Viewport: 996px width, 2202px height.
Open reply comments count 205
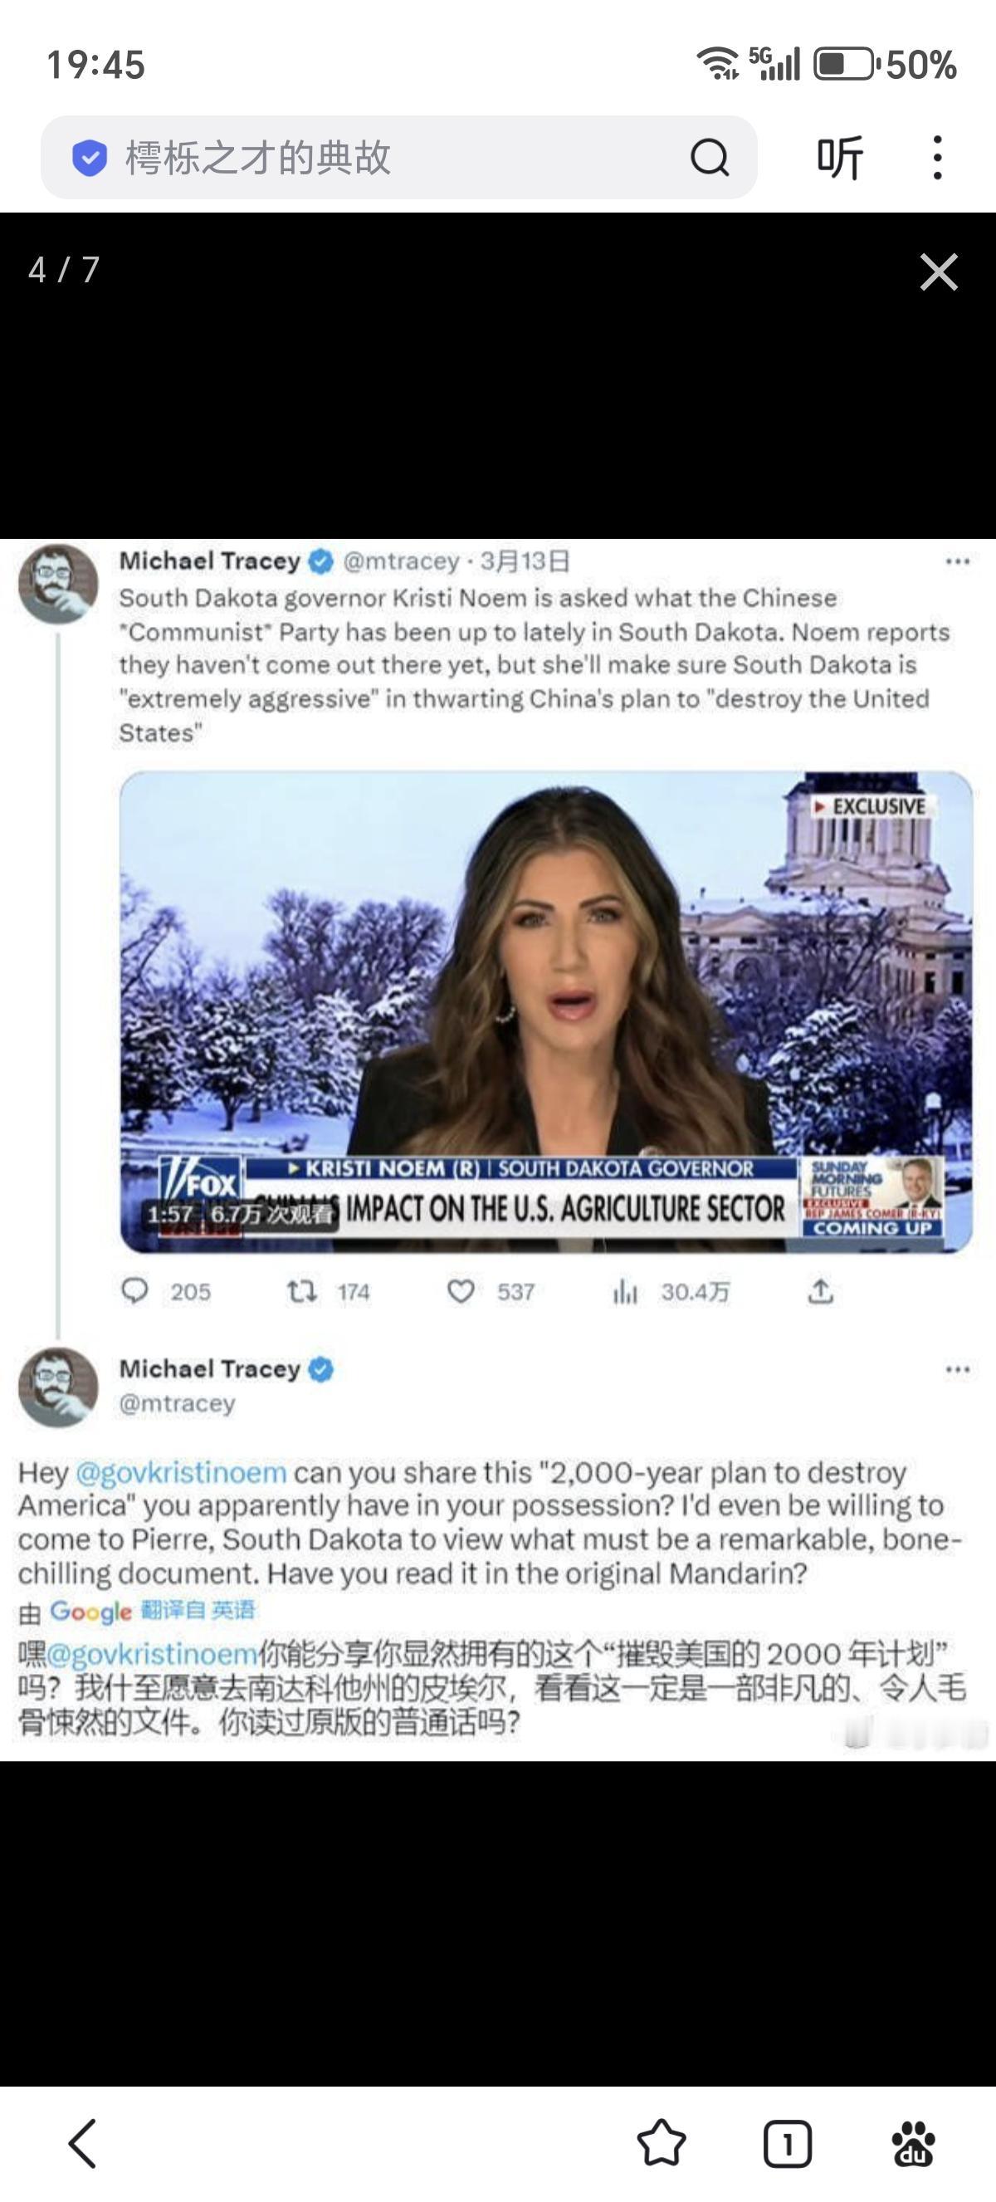click(166, 1291)
